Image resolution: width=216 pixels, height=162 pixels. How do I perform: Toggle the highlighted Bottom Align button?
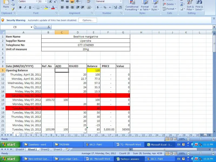click(x=72, y=2)
